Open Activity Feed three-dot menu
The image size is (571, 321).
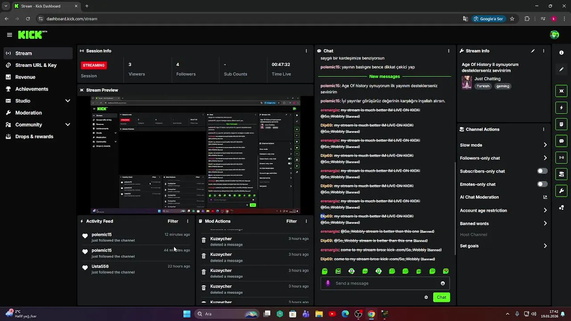tap(187, 221)
